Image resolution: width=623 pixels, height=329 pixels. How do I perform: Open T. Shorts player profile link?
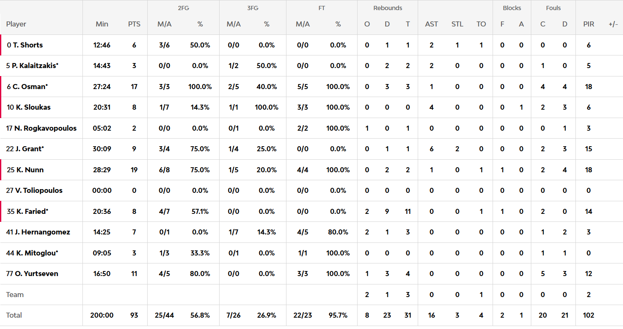click(28, 45)
